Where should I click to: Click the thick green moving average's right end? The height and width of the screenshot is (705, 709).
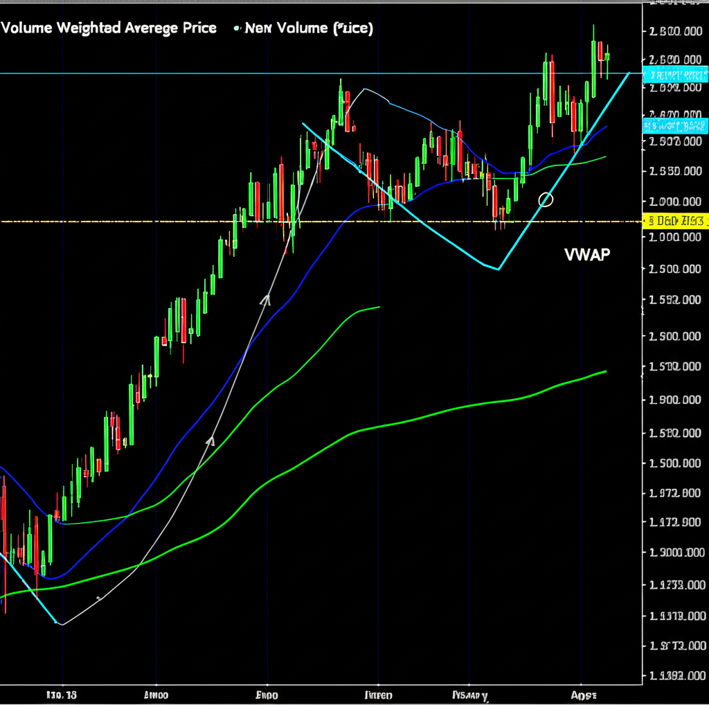(605, 372)
